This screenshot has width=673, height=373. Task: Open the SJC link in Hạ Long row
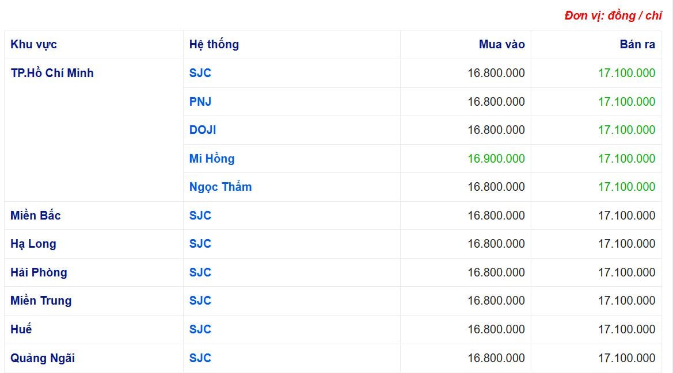(200, 244)
